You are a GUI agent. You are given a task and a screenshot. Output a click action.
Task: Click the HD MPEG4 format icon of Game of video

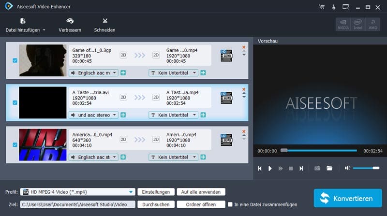[x=226, y=55]
